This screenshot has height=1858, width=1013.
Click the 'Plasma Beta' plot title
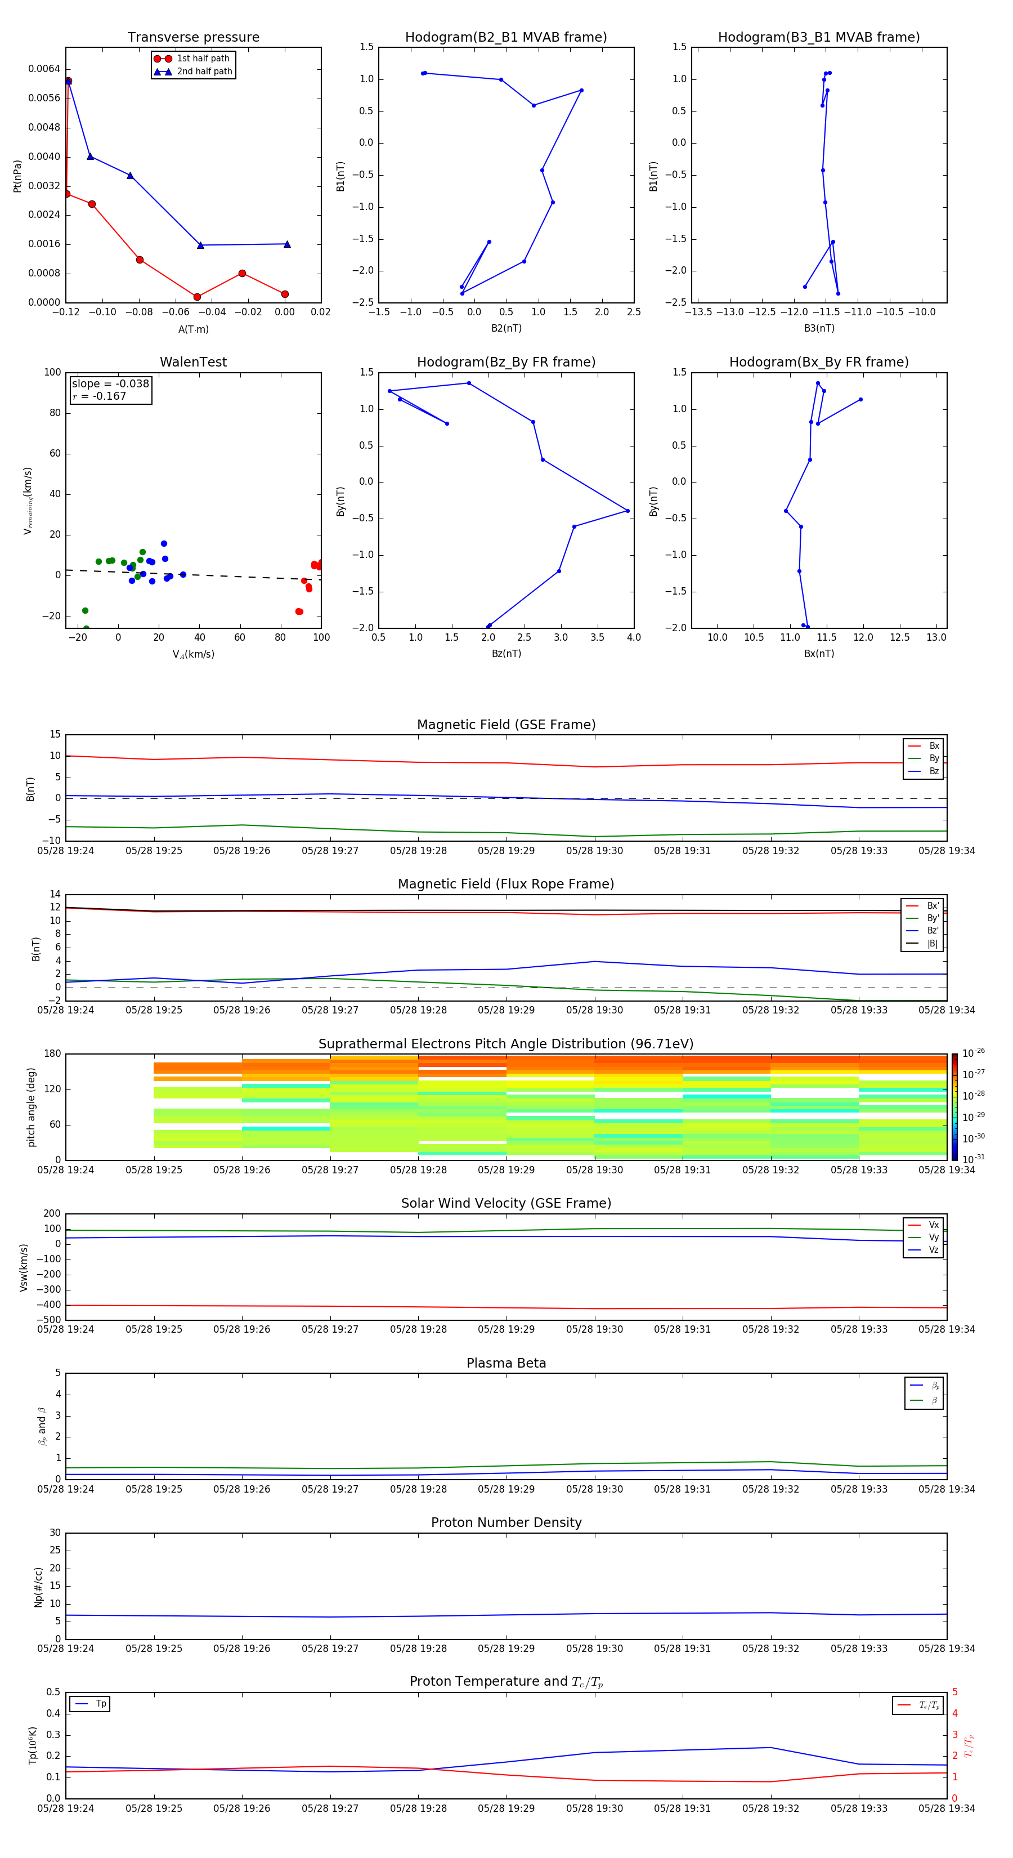tap(506, 1363)
